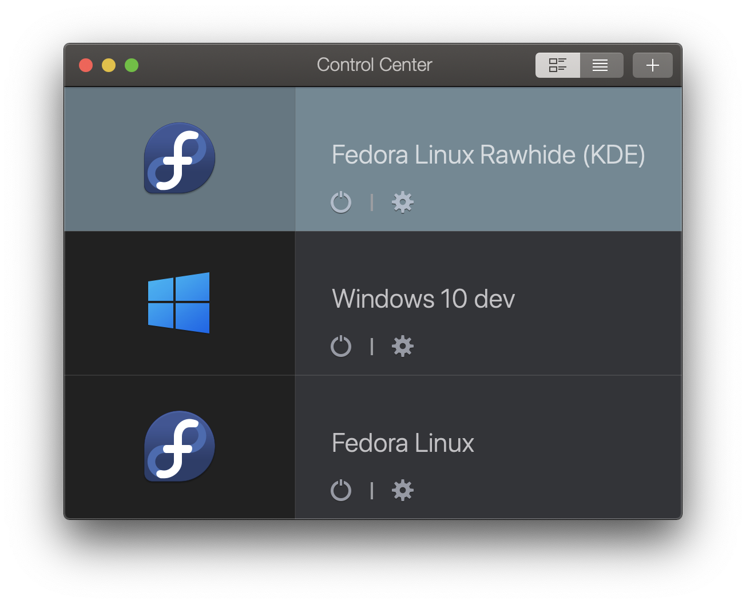Select the Windows 10 dev name label
This screenshot has width=746, height=604.
[x=423, y=299]
